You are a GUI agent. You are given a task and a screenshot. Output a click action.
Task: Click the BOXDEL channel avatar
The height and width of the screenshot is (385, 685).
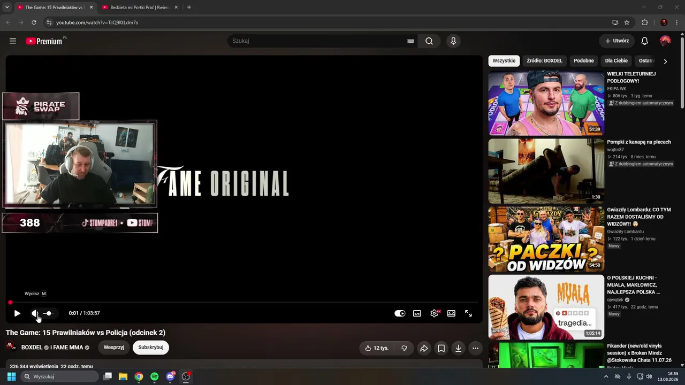(x=11, y=346)
